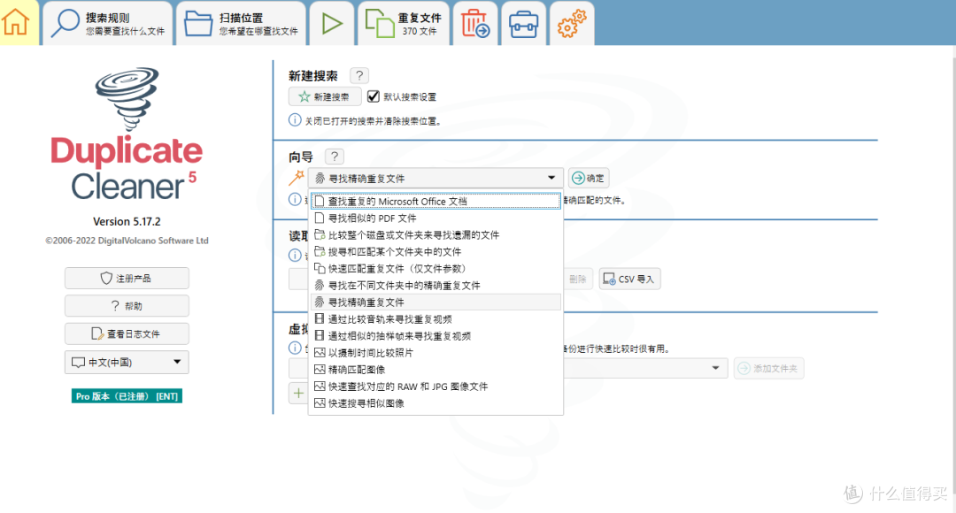This screenshot has width=956, height=513.
Task: Select 搜寻和匹配某个文件夹中的文件 option
Action: [436, 251]
